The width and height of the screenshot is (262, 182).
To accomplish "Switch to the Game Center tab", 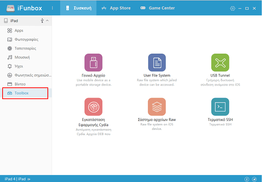I will [x=157, y=8].
